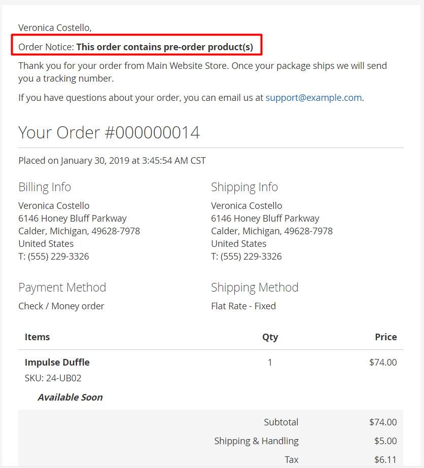Click the 'Check / Money order' text
424x468 pixels.
tap(61, 306)
